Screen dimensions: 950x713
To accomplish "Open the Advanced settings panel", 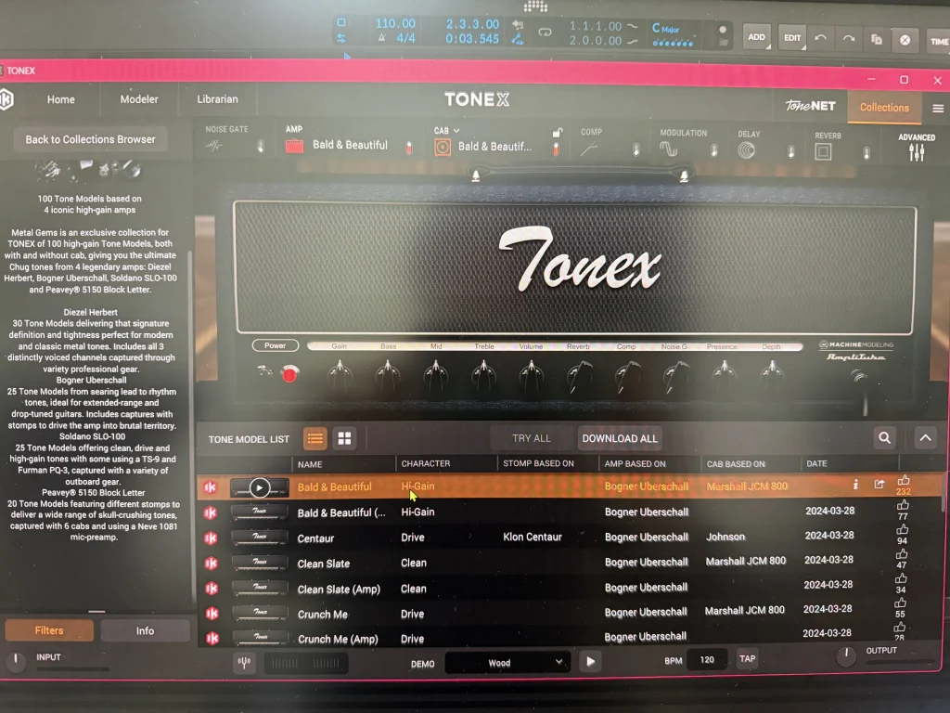I will [x=917, y=149].
